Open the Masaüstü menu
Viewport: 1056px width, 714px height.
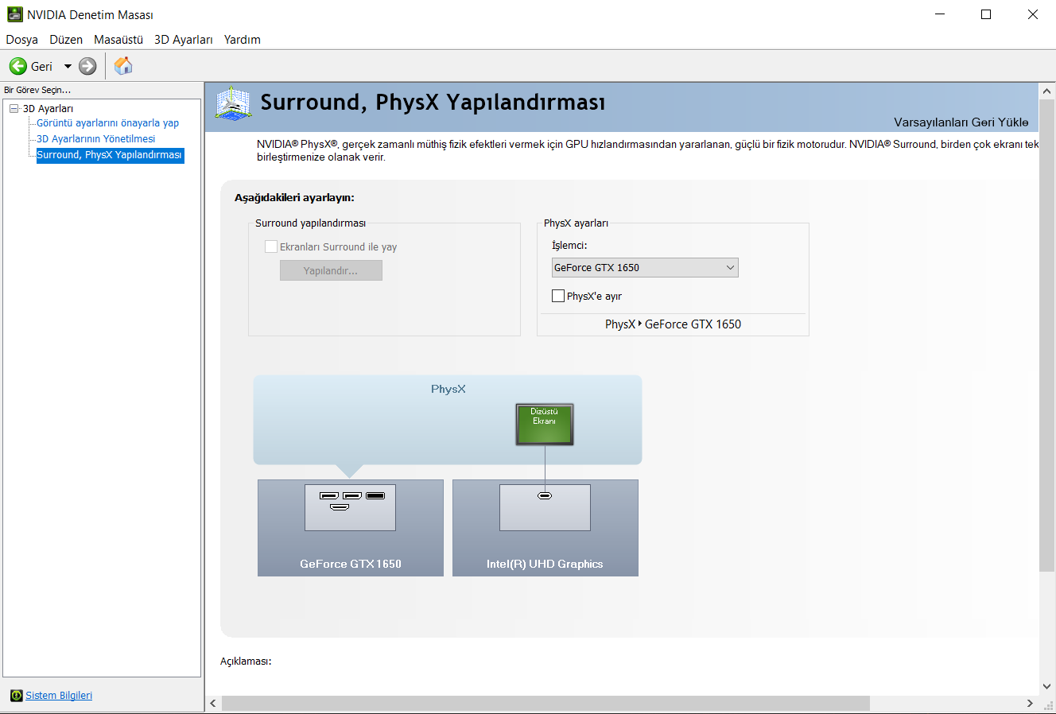coord(118,40)
